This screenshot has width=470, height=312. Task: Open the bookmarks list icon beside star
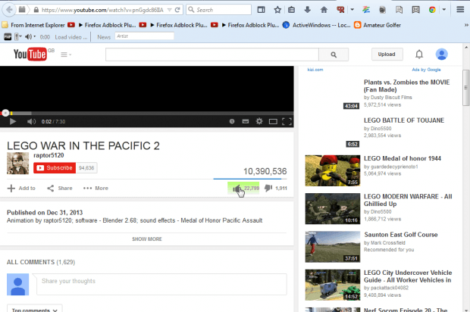pos(291,10)
